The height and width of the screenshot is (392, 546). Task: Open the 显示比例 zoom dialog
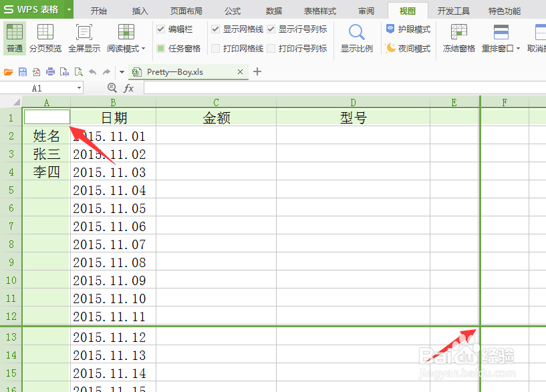[356, 38]
